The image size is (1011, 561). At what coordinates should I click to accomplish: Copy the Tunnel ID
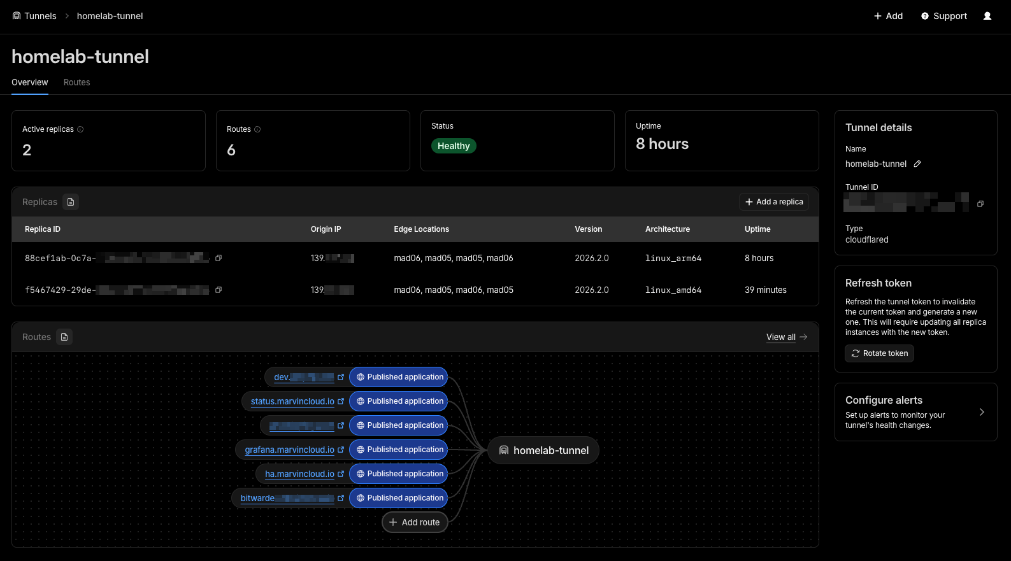[980, 204]
